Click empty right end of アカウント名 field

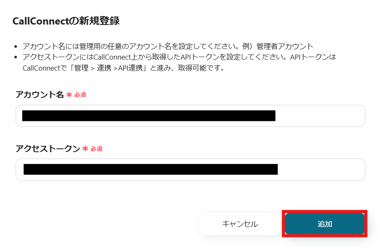[321, 116]
